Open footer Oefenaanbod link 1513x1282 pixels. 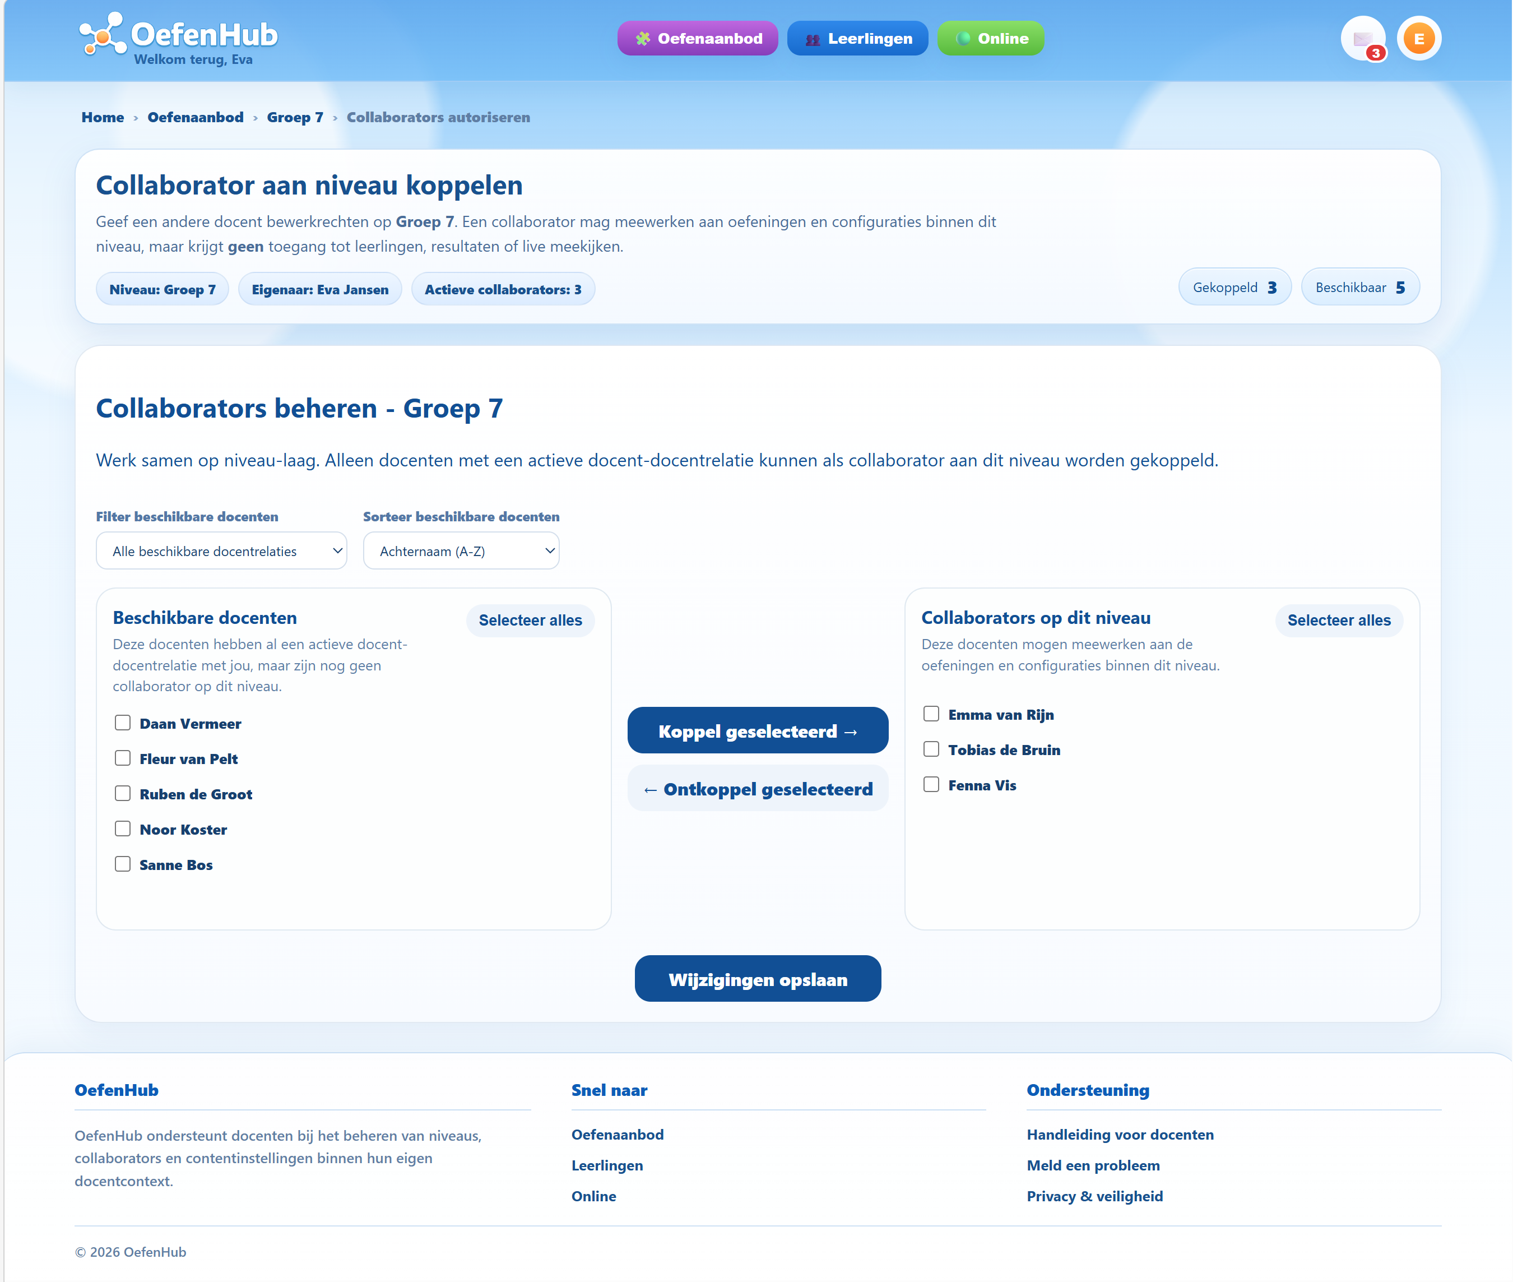pos(618,1135)
